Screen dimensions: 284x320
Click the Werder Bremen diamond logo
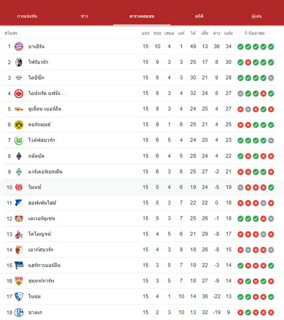(x=19, y=172)
